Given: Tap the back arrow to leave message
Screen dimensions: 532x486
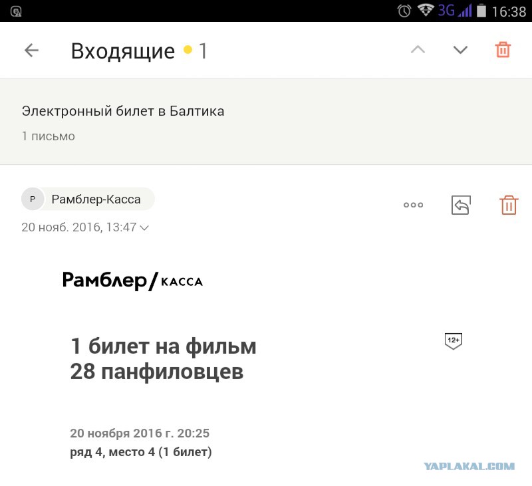Looking at the screenshot, I should pyautogui.click(x=31, y=50).
